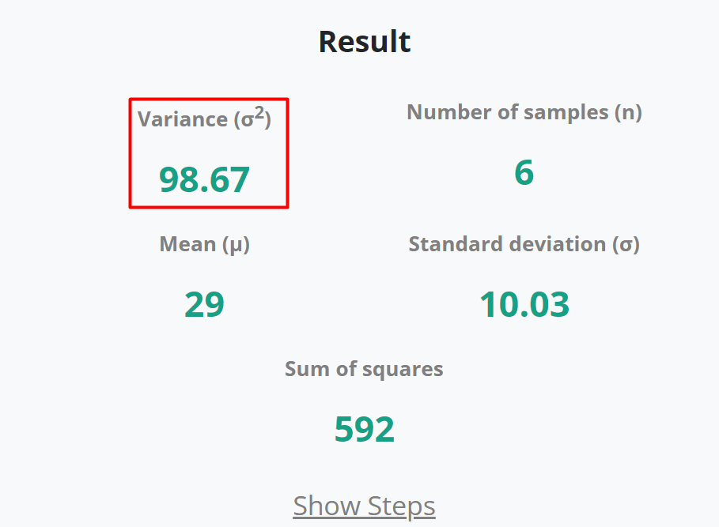Click the Standard deviation (σ) label

pos(524,244)
